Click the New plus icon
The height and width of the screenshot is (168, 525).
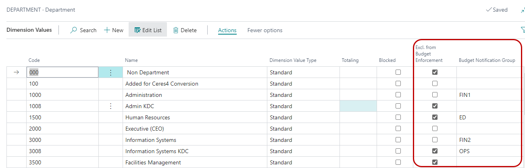pos(107,30)
